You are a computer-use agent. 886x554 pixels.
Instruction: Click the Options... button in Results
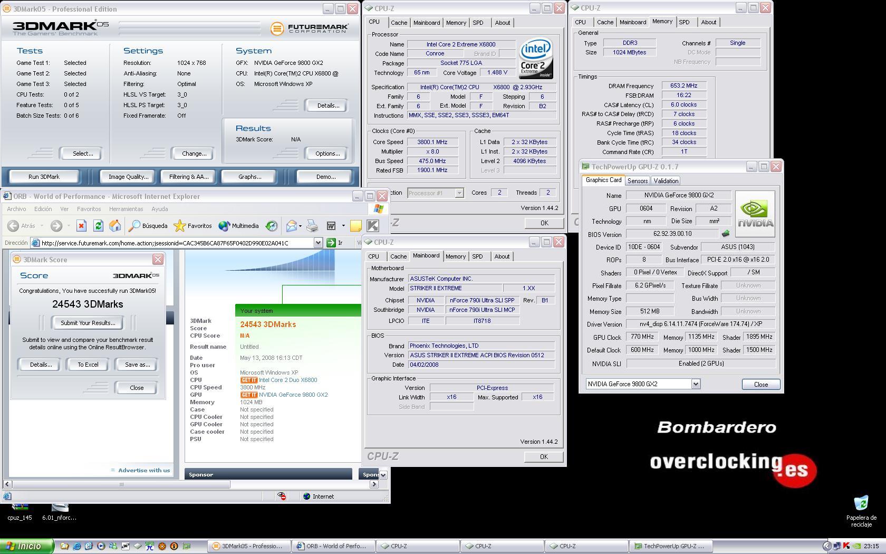coord(328,154)
